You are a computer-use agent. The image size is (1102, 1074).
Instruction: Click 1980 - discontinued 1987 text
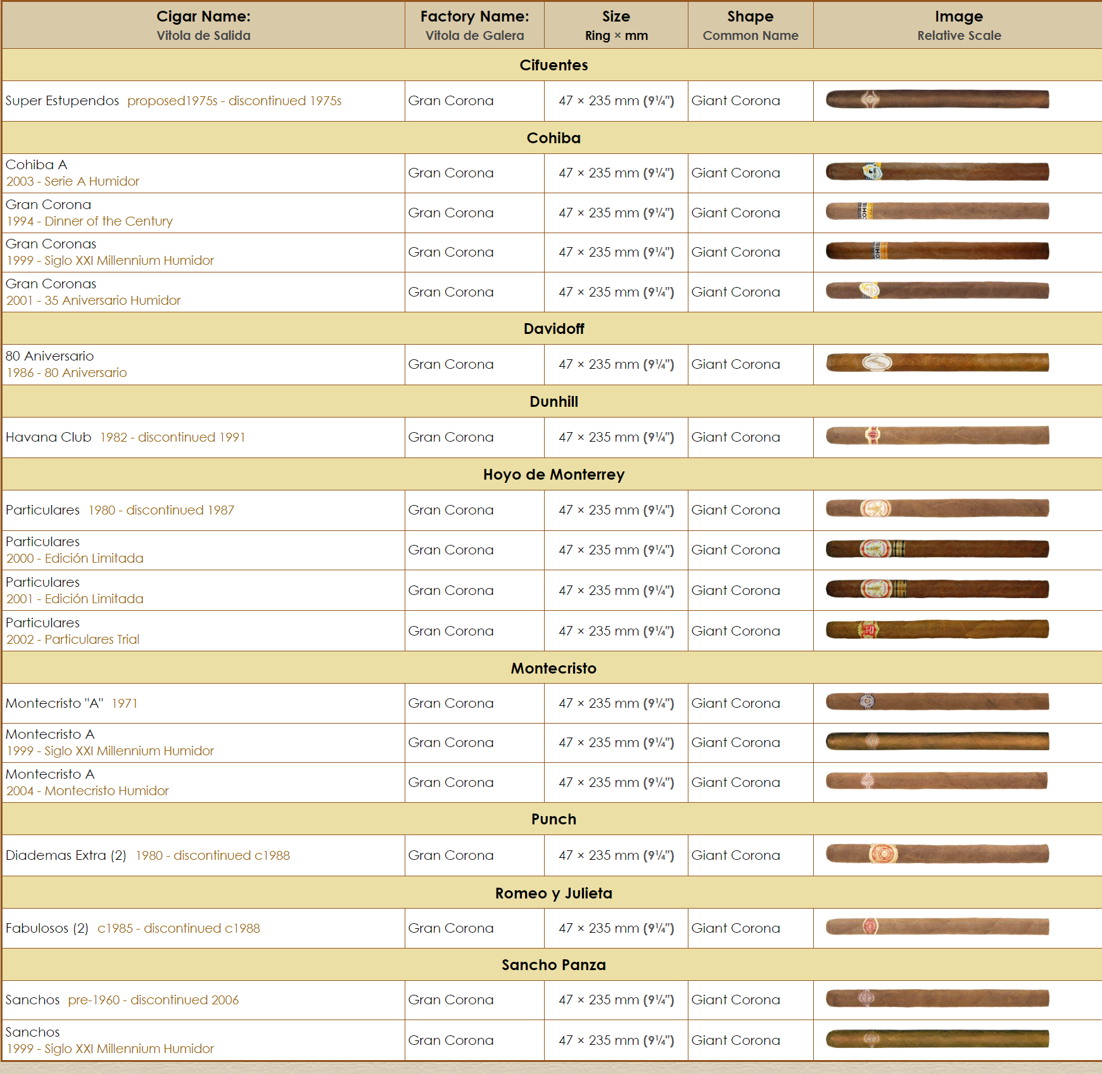point(161,510)
